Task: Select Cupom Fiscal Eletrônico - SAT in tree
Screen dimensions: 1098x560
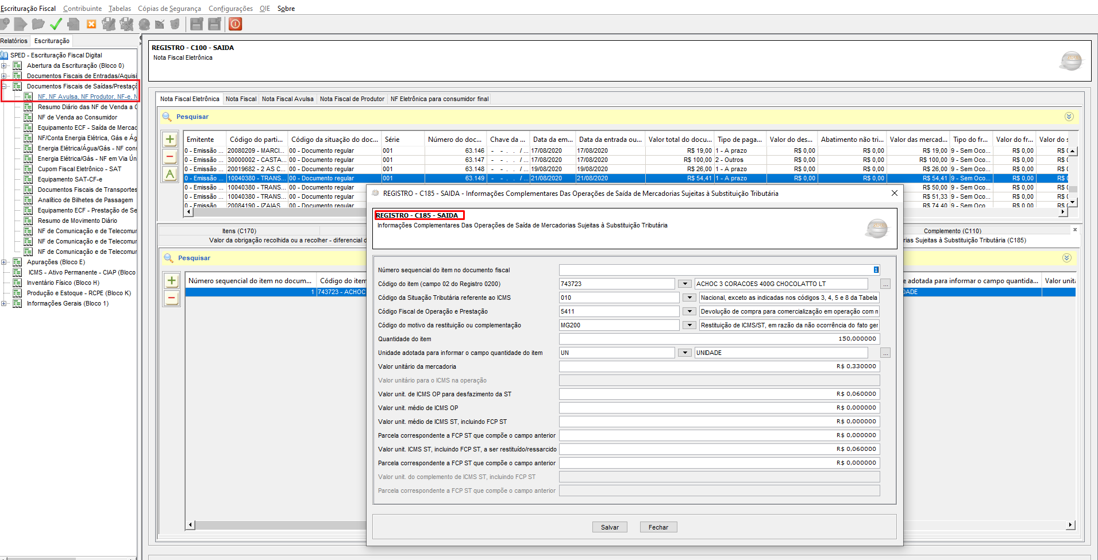Action: click(x=79, y=169)
